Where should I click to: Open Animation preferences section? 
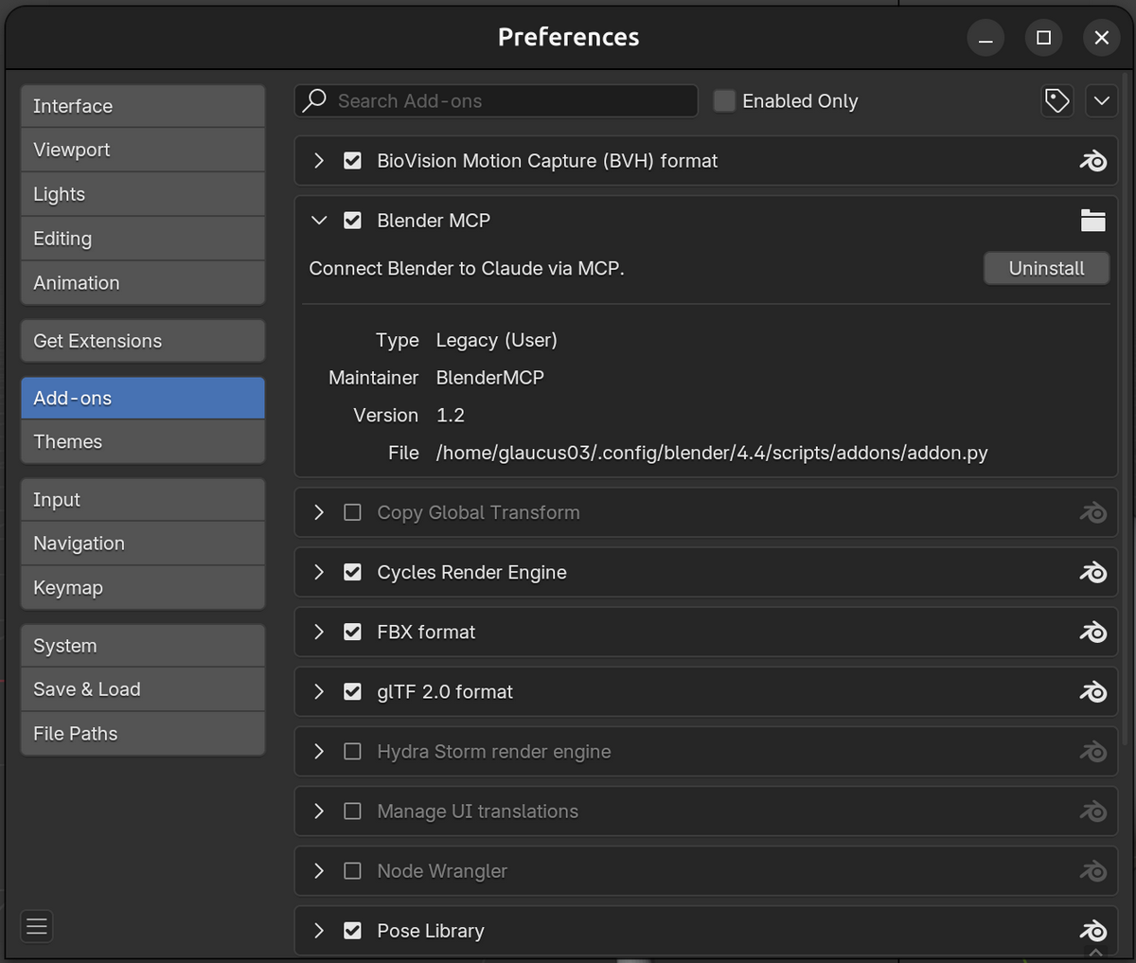(143, 283)
